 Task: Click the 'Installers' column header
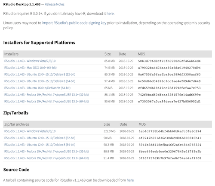click(11, 54)
